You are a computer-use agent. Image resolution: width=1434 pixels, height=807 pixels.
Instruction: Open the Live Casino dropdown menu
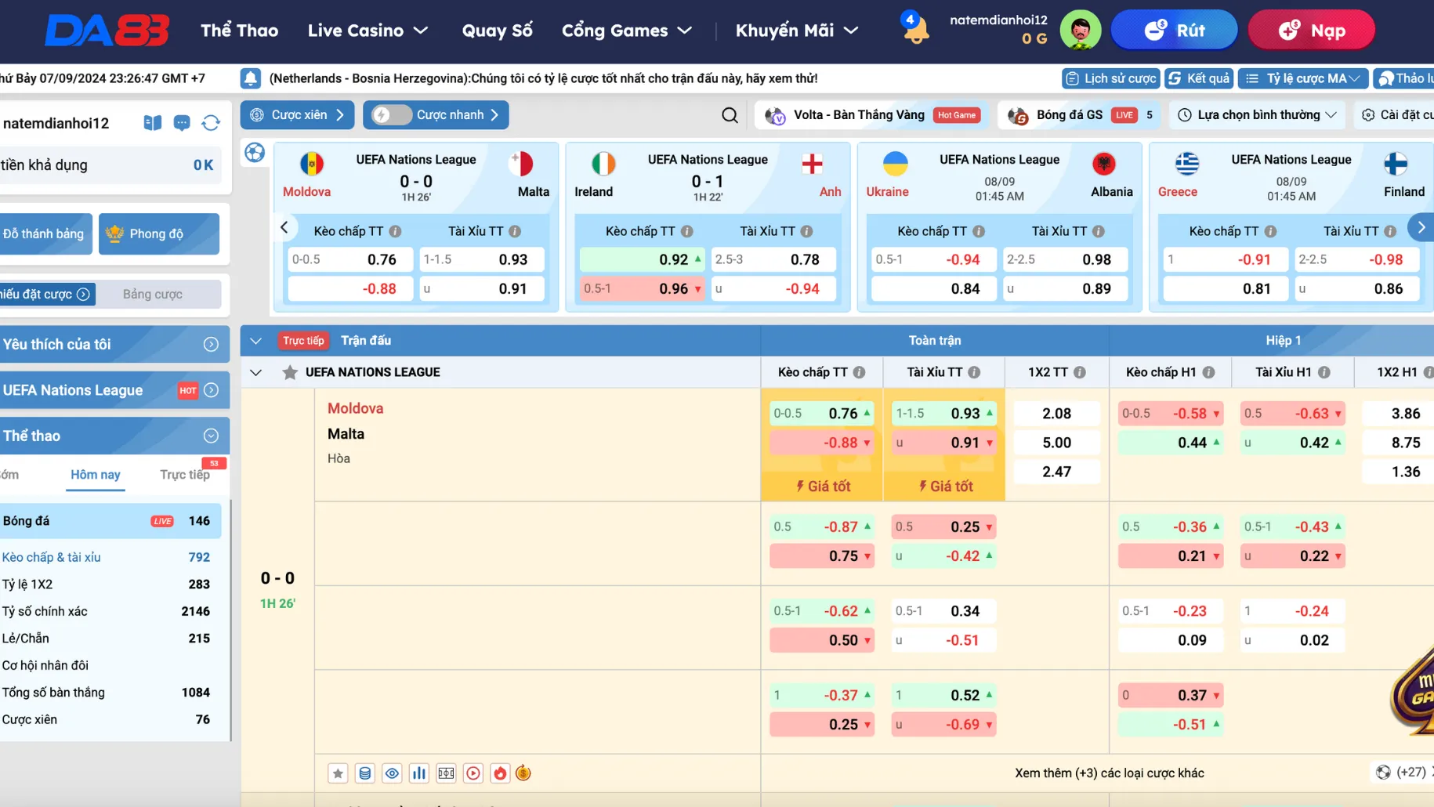point(368,31)
